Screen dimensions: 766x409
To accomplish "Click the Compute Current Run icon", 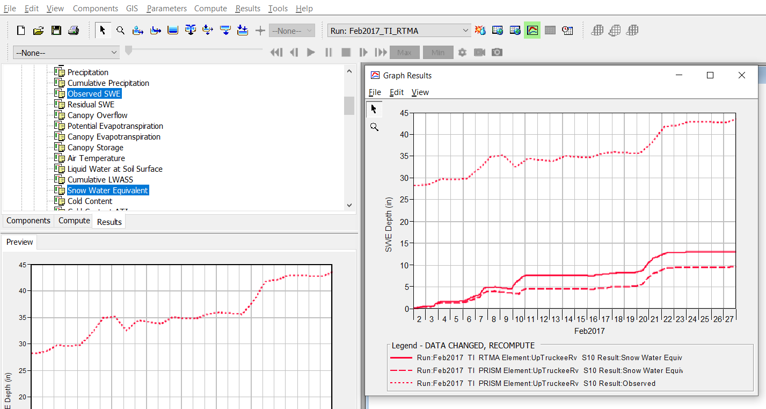I will pos(480,31).
